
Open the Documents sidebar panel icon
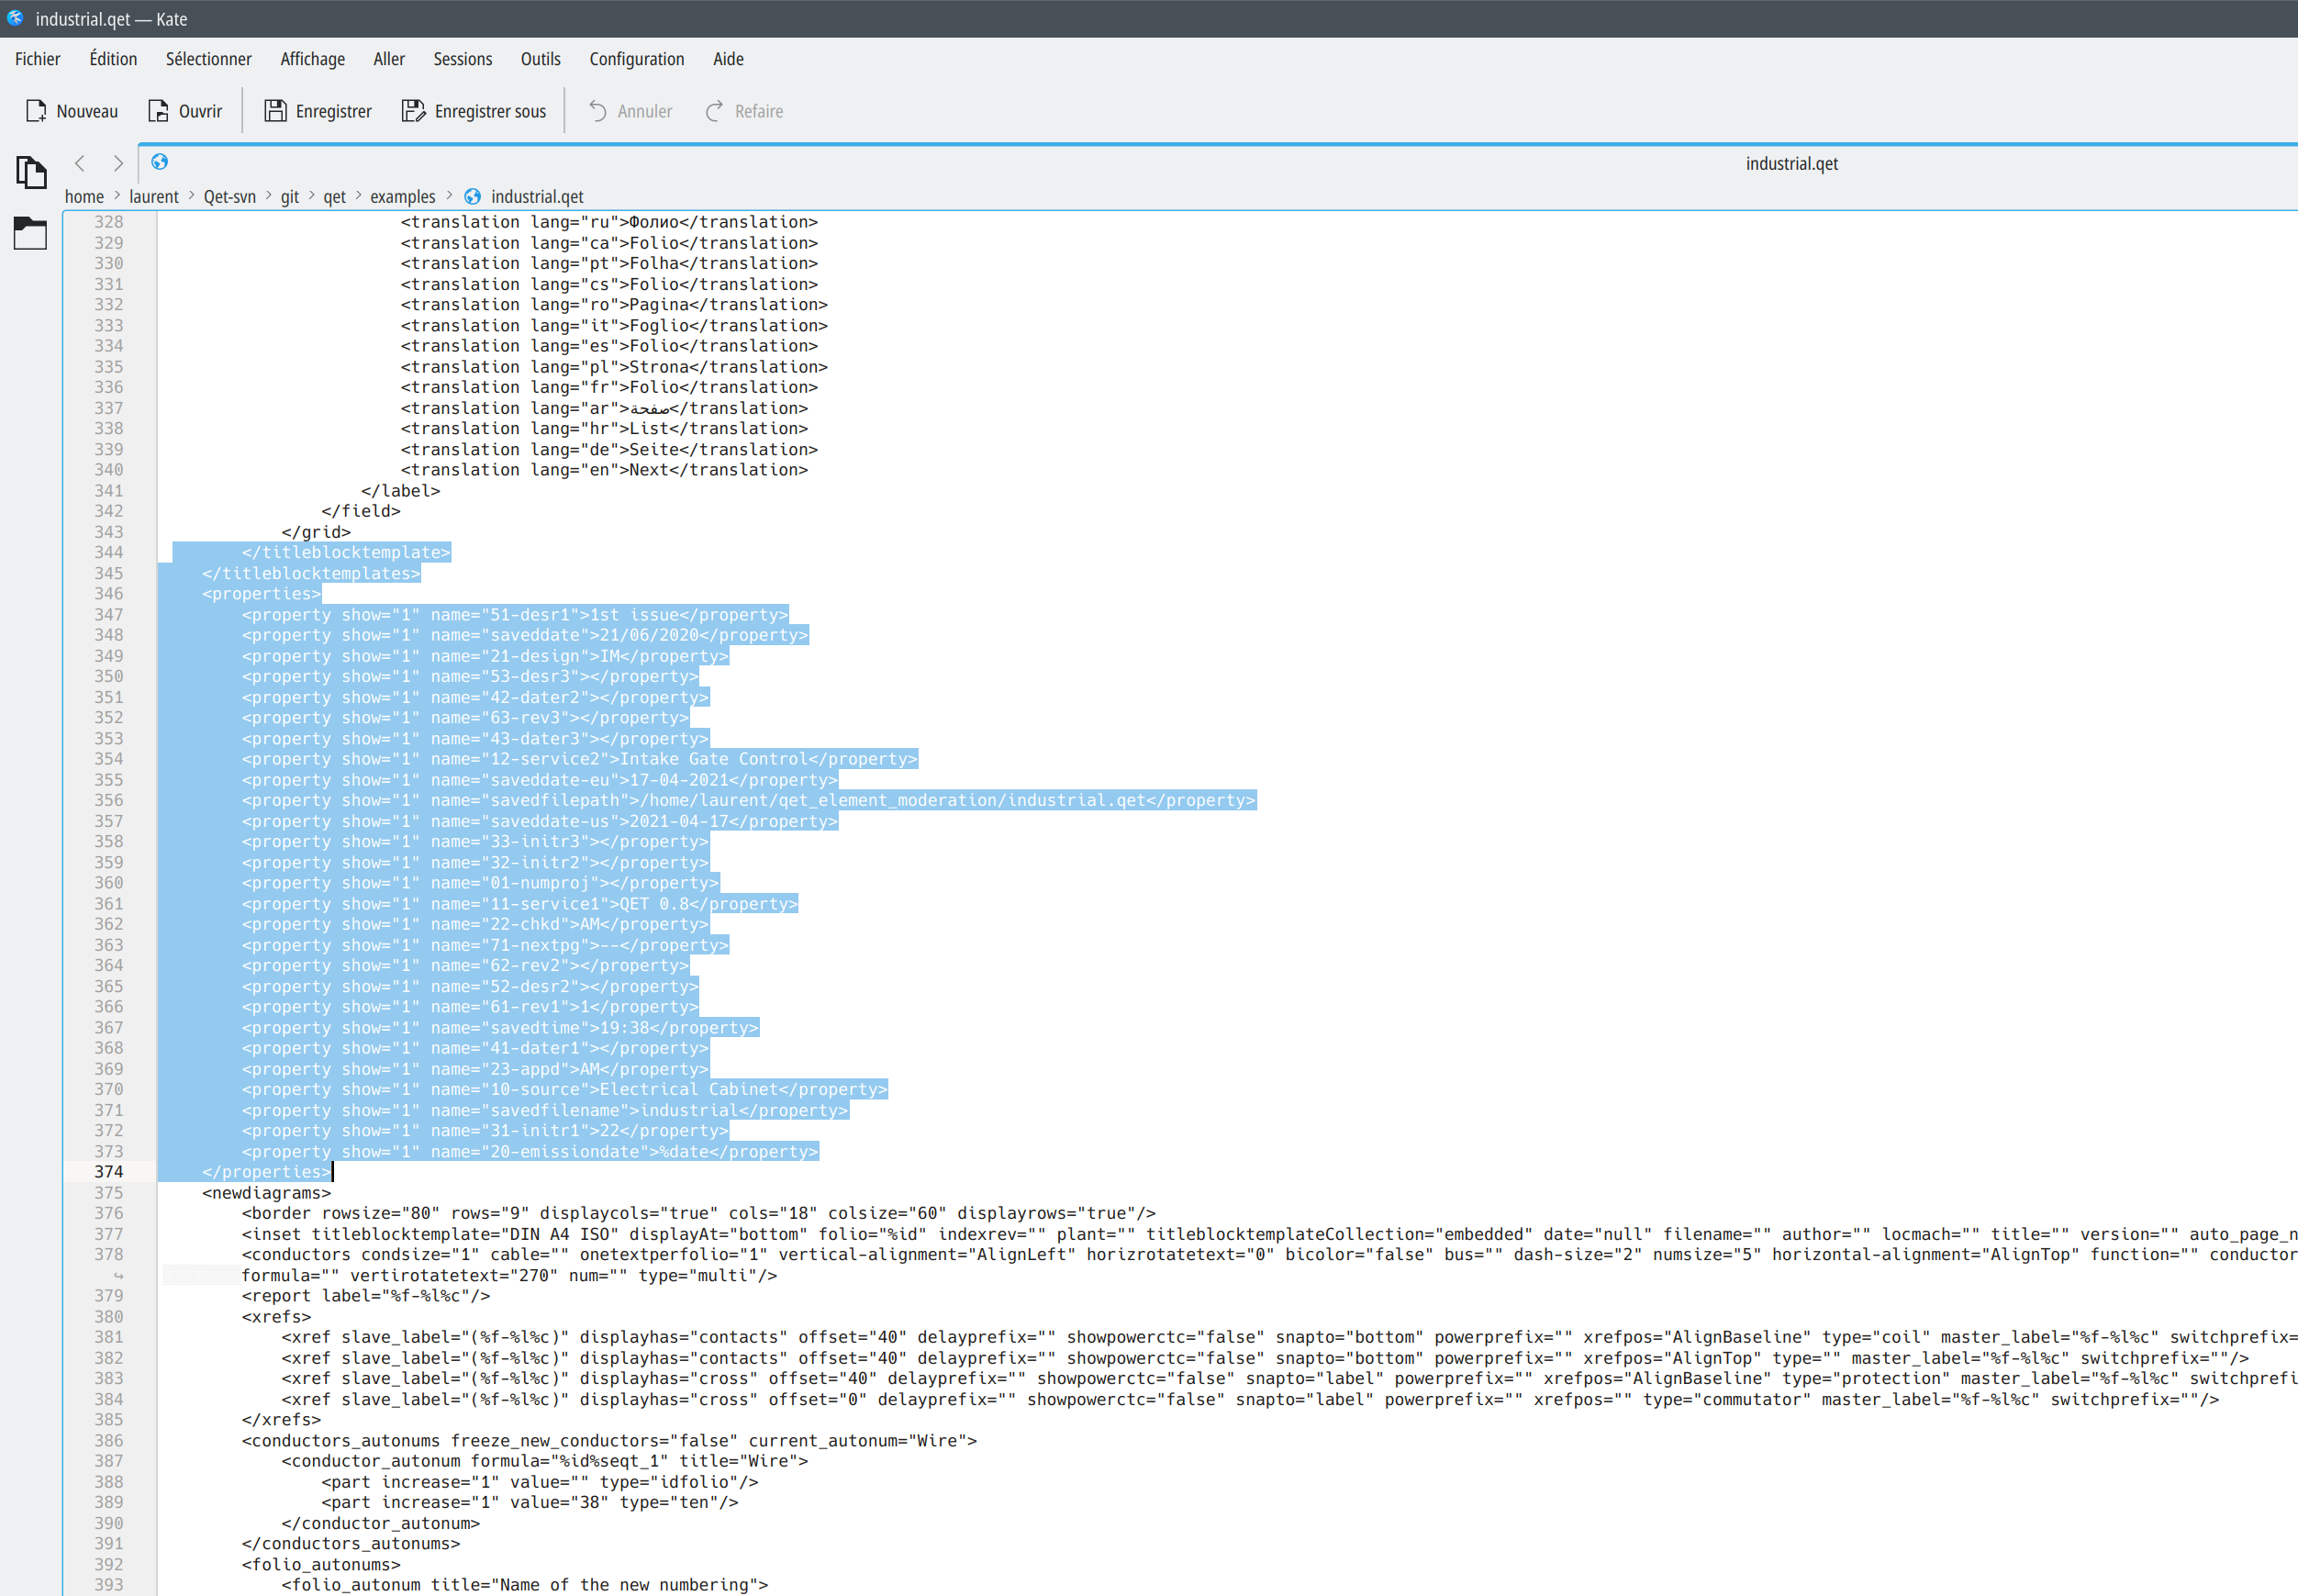tap(31, 172)
